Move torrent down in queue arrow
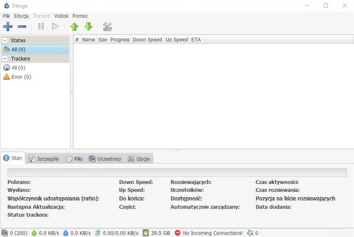Screen dimensions: 354x237 coord(88,27)
